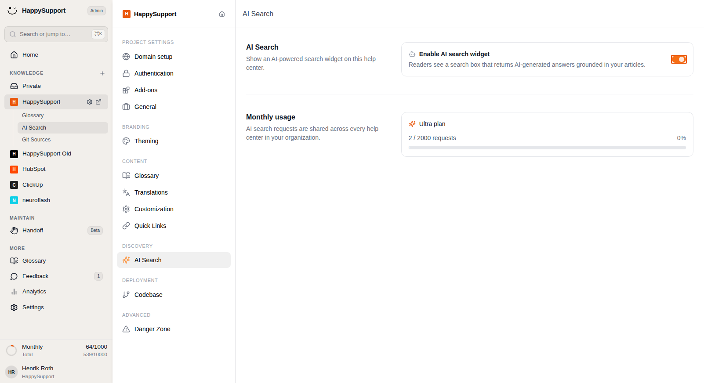Viewport: 704px width, 383px height.
Task: Open Home in left sidebar
Action: [56, 55]
